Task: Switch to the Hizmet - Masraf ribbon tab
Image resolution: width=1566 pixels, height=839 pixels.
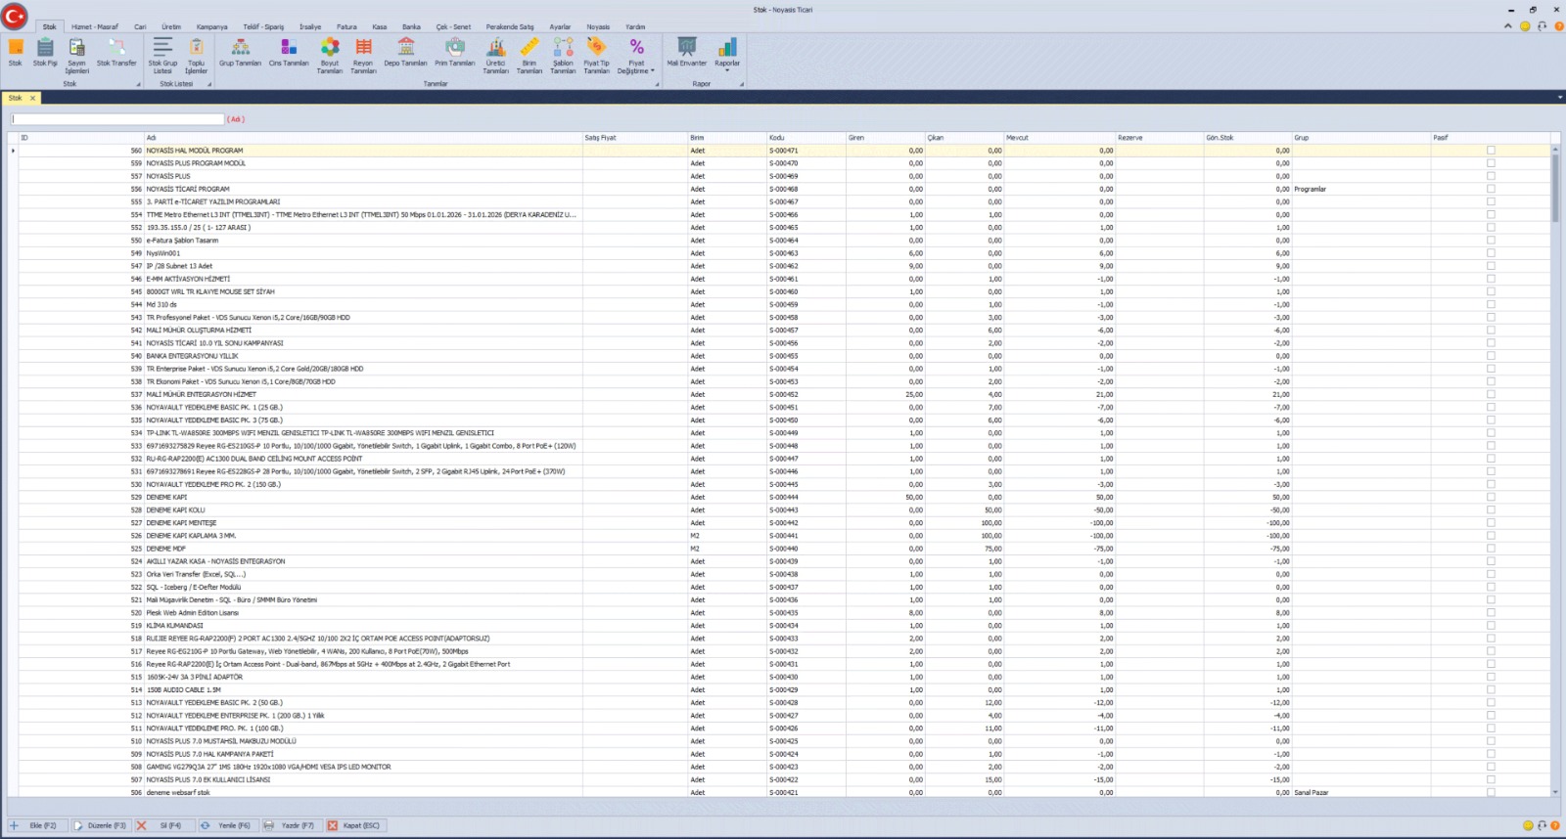Action: 95,27
